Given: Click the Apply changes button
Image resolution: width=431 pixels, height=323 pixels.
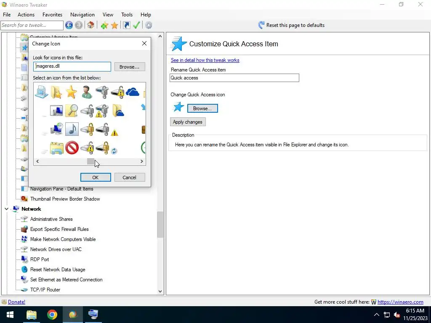Looking at the screenshot, I should point(188,122).
